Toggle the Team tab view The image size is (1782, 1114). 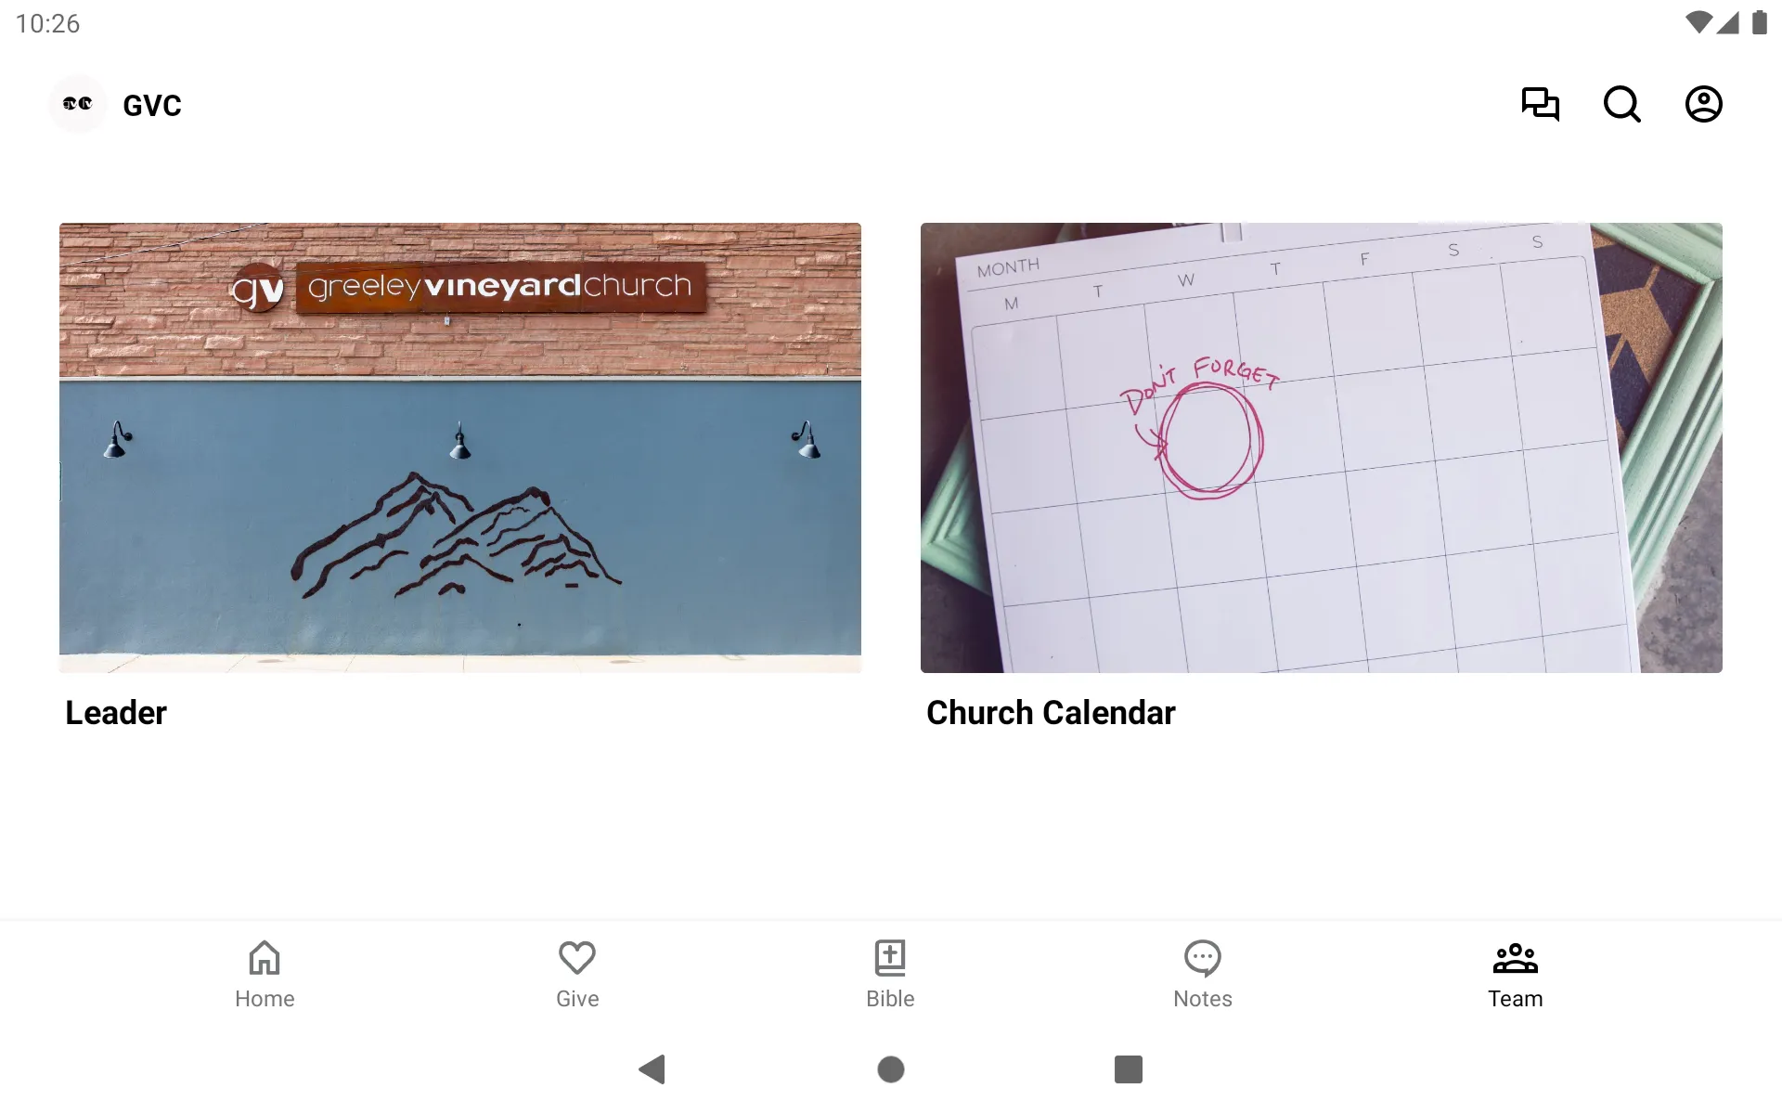[x=1515, y=972]
